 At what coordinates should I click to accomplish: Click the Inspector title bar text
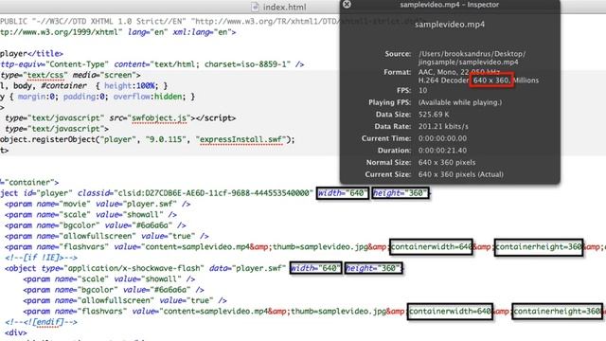[449, 5]
